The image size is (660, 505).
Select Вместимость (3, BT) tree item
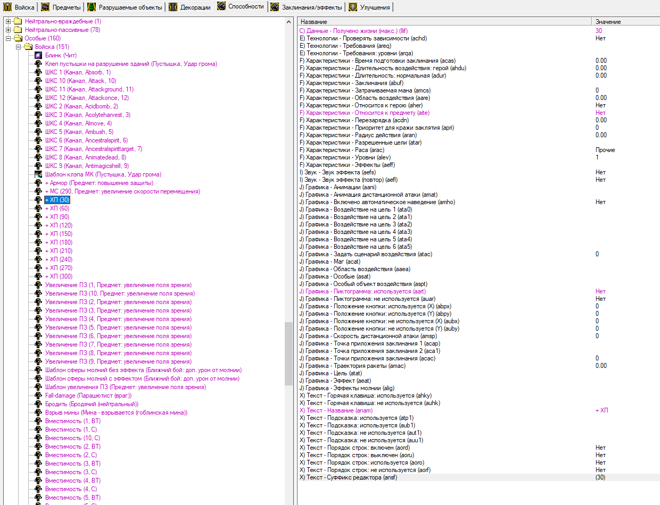click(x=73, y=464)
